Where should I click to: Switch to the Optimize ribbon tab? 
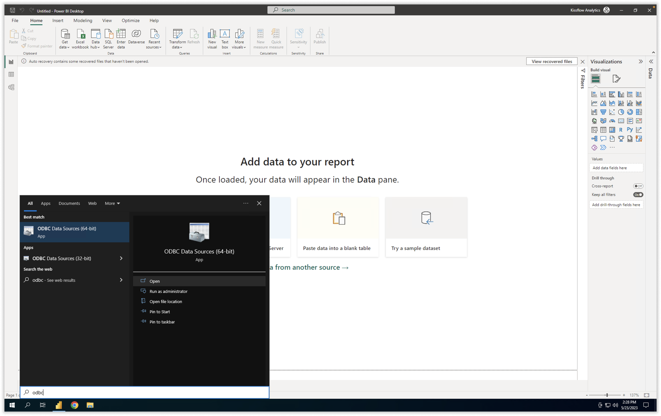(x=131, y=20)
